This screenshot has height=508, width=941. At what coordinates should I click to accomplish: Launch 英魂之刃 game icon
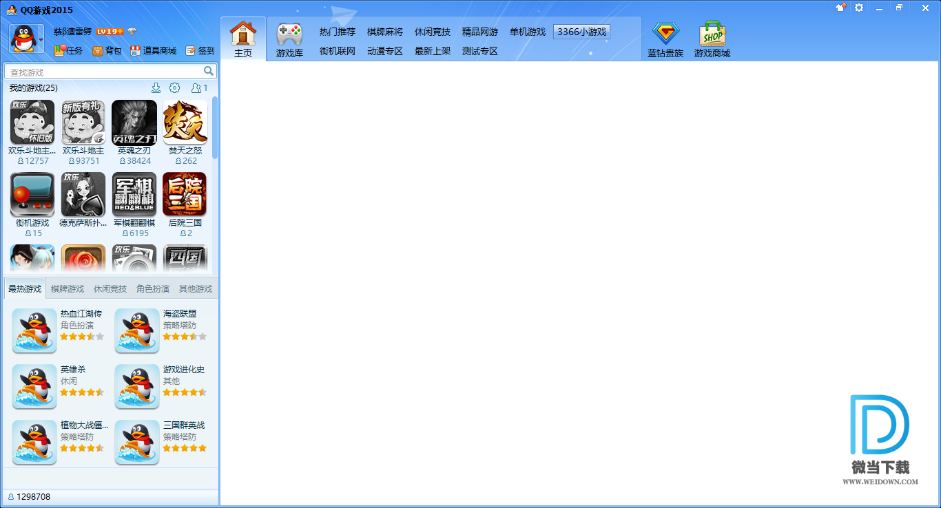coord(134,122)
